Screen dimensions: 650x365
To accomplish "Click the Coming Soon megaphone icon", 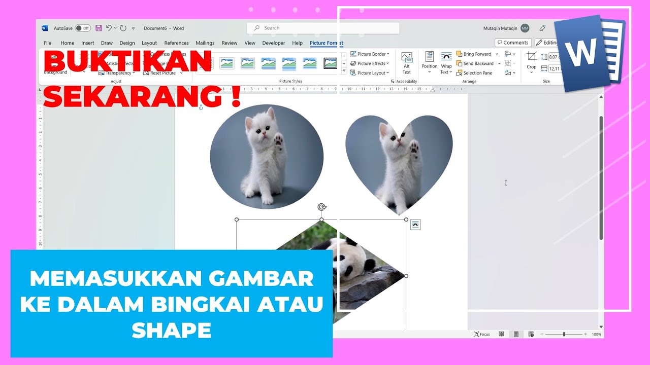I will tap(543, 28).
